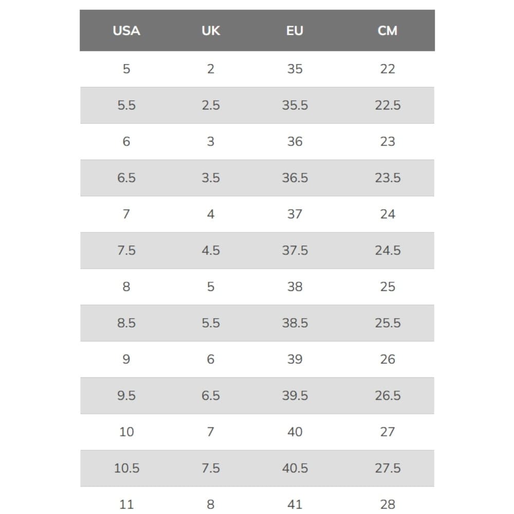Select UK size 3.5 cell
Image resolution: width=514 pixels, height=514 pixels.
point(211,178)
